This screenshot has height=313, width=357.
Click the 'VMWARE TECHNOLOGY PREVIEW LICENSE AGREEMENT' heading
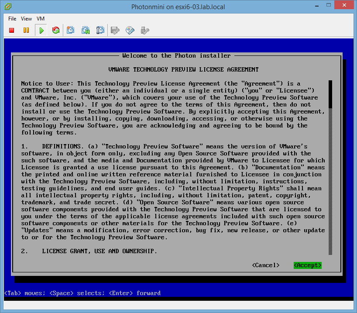[183, 69]
